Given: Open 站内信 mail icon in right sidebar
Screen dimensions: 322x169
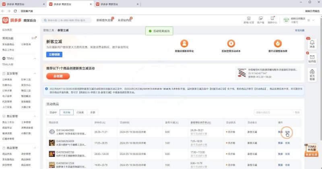Looking at the screenshot, I should (x=312, y=58).
